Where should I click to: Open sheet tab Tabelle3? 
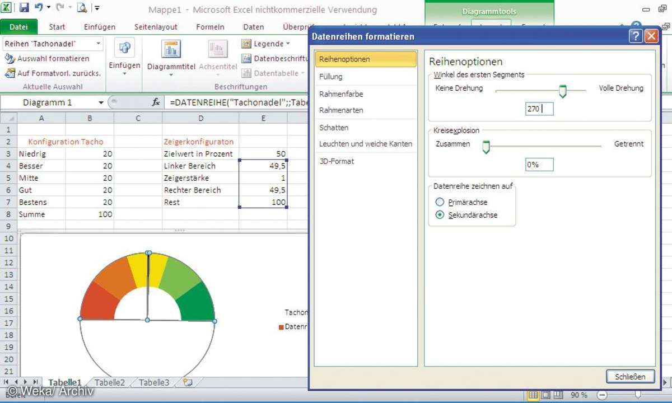(x=154, y=382)
